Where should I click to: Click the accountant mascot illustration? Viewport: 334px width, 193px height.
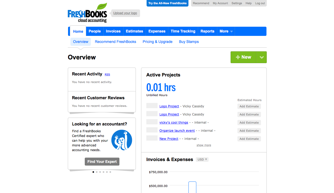click(122, 140)
